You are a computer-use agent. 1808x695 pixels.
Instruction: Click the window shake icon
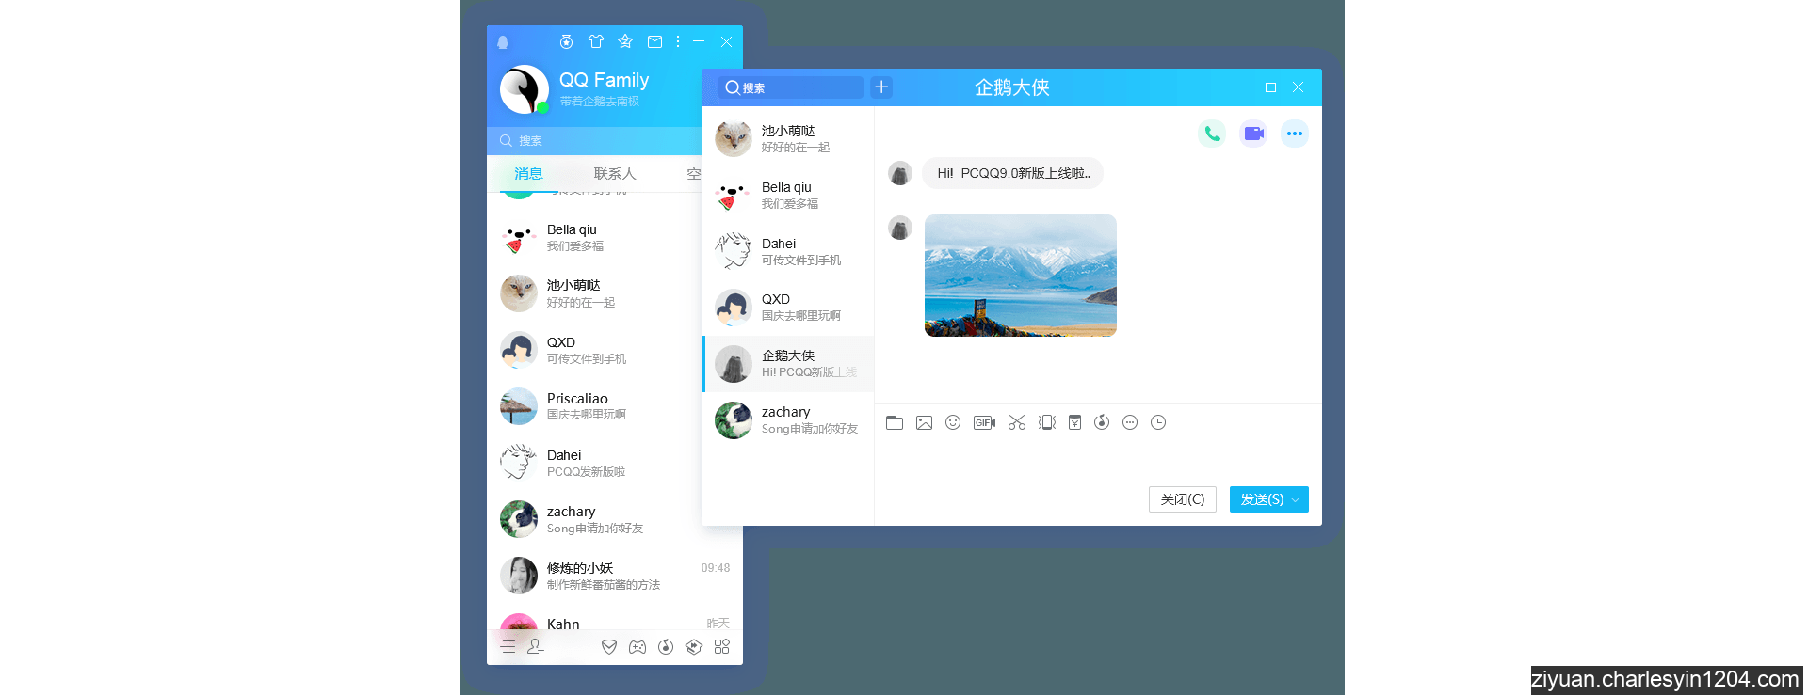click(1046, 422)
